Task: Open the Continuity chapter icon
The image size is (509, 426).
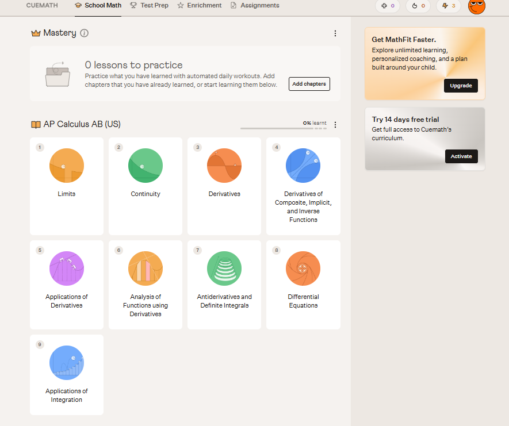Action: pos(146,166)
